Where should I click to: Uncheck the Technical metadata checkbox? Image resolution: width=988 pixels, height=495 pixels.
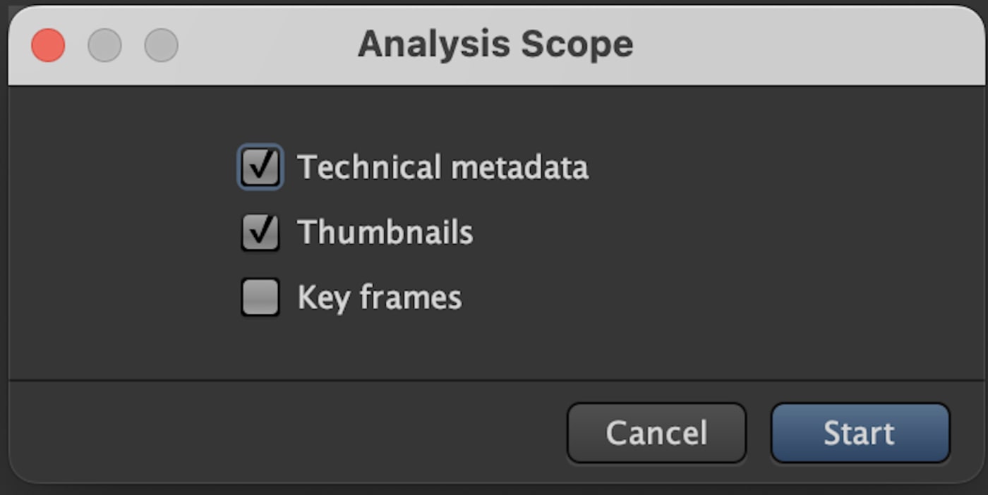(260, 167)
